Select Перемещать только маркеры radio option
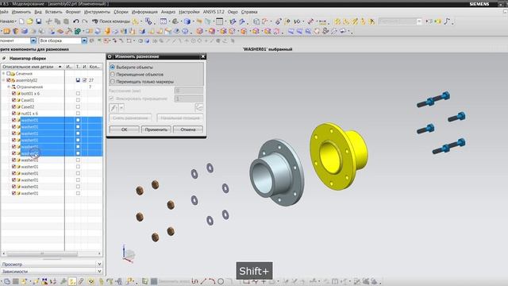The width and height of the screenshot is (508, 286). tap(113, 81)
